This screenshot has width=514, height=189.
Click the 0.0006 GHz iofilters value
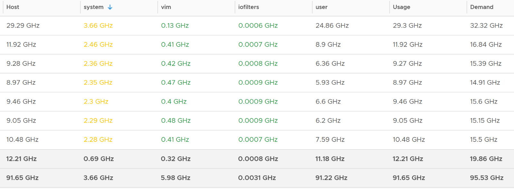tap(258, 26)
